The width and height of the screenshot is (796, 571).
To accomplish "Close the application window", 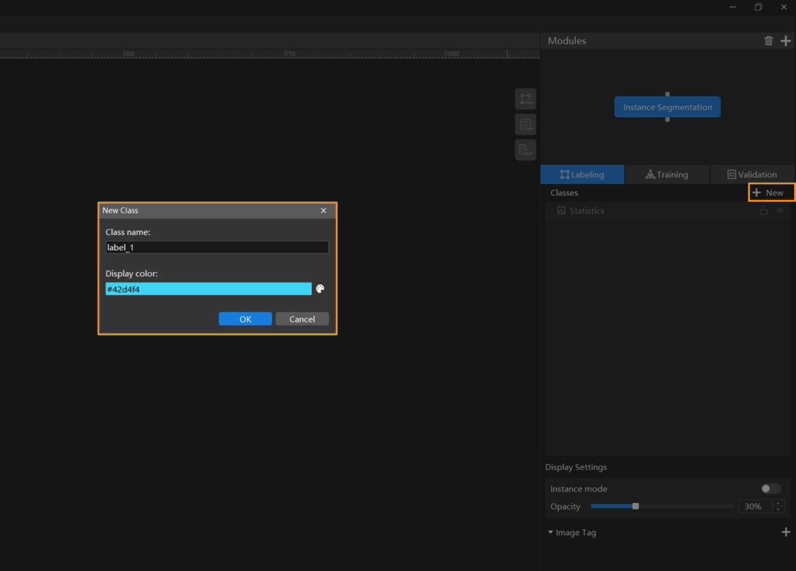I will click(783, 7).
